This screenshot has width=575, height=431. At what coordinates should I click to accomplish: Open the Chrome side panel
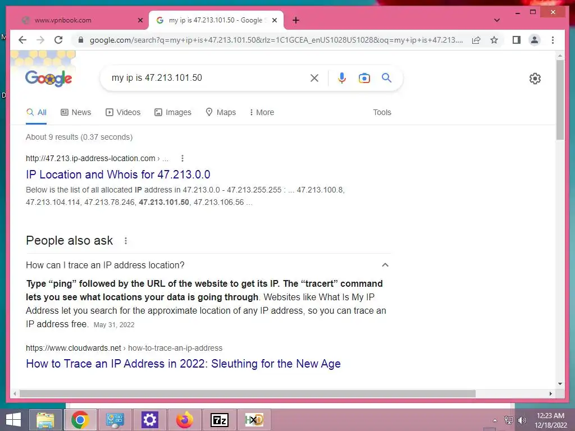coord(517,40)
